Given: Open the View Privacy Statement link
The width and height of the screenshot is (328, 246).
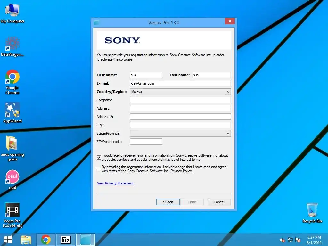Looking at the screenshot, I should (x=115, y=183).
